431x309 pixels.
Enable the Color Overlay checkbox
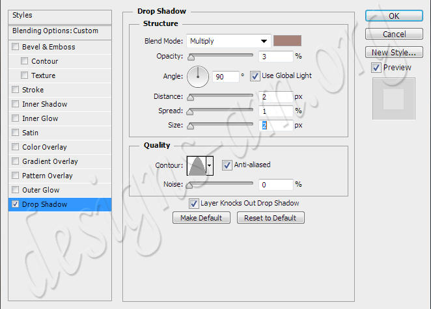point(16,146)
